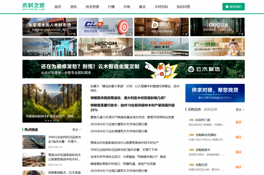
Task: Click the 云木智选 brand logo in banner
Action: (x=204, y=69)
